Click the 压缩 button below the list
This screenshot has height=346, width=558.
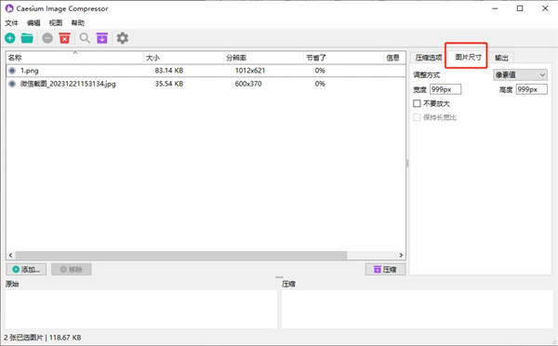tap(385, 270)
